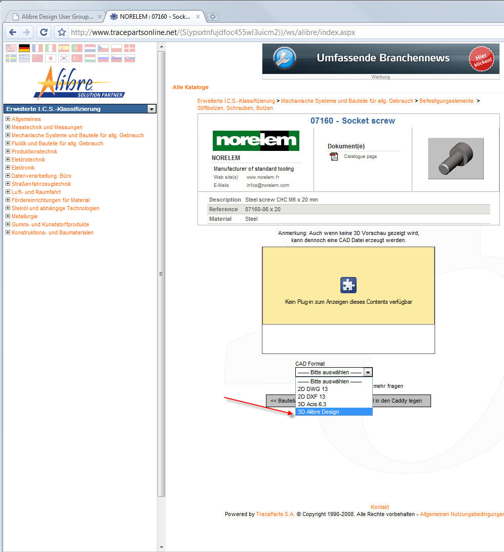Select the Netherlands flag icon
This screenshot has width=504, height=552.
click(90, 48)
